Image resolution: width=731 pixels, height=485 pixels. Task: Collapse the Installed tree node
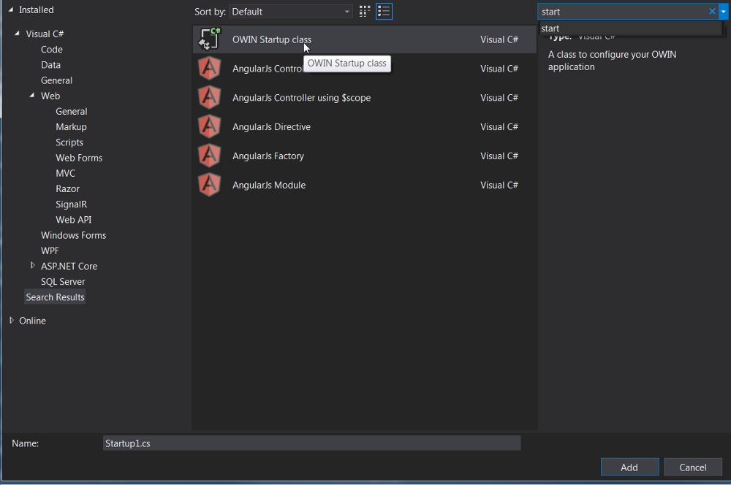[x=11, y=9]
